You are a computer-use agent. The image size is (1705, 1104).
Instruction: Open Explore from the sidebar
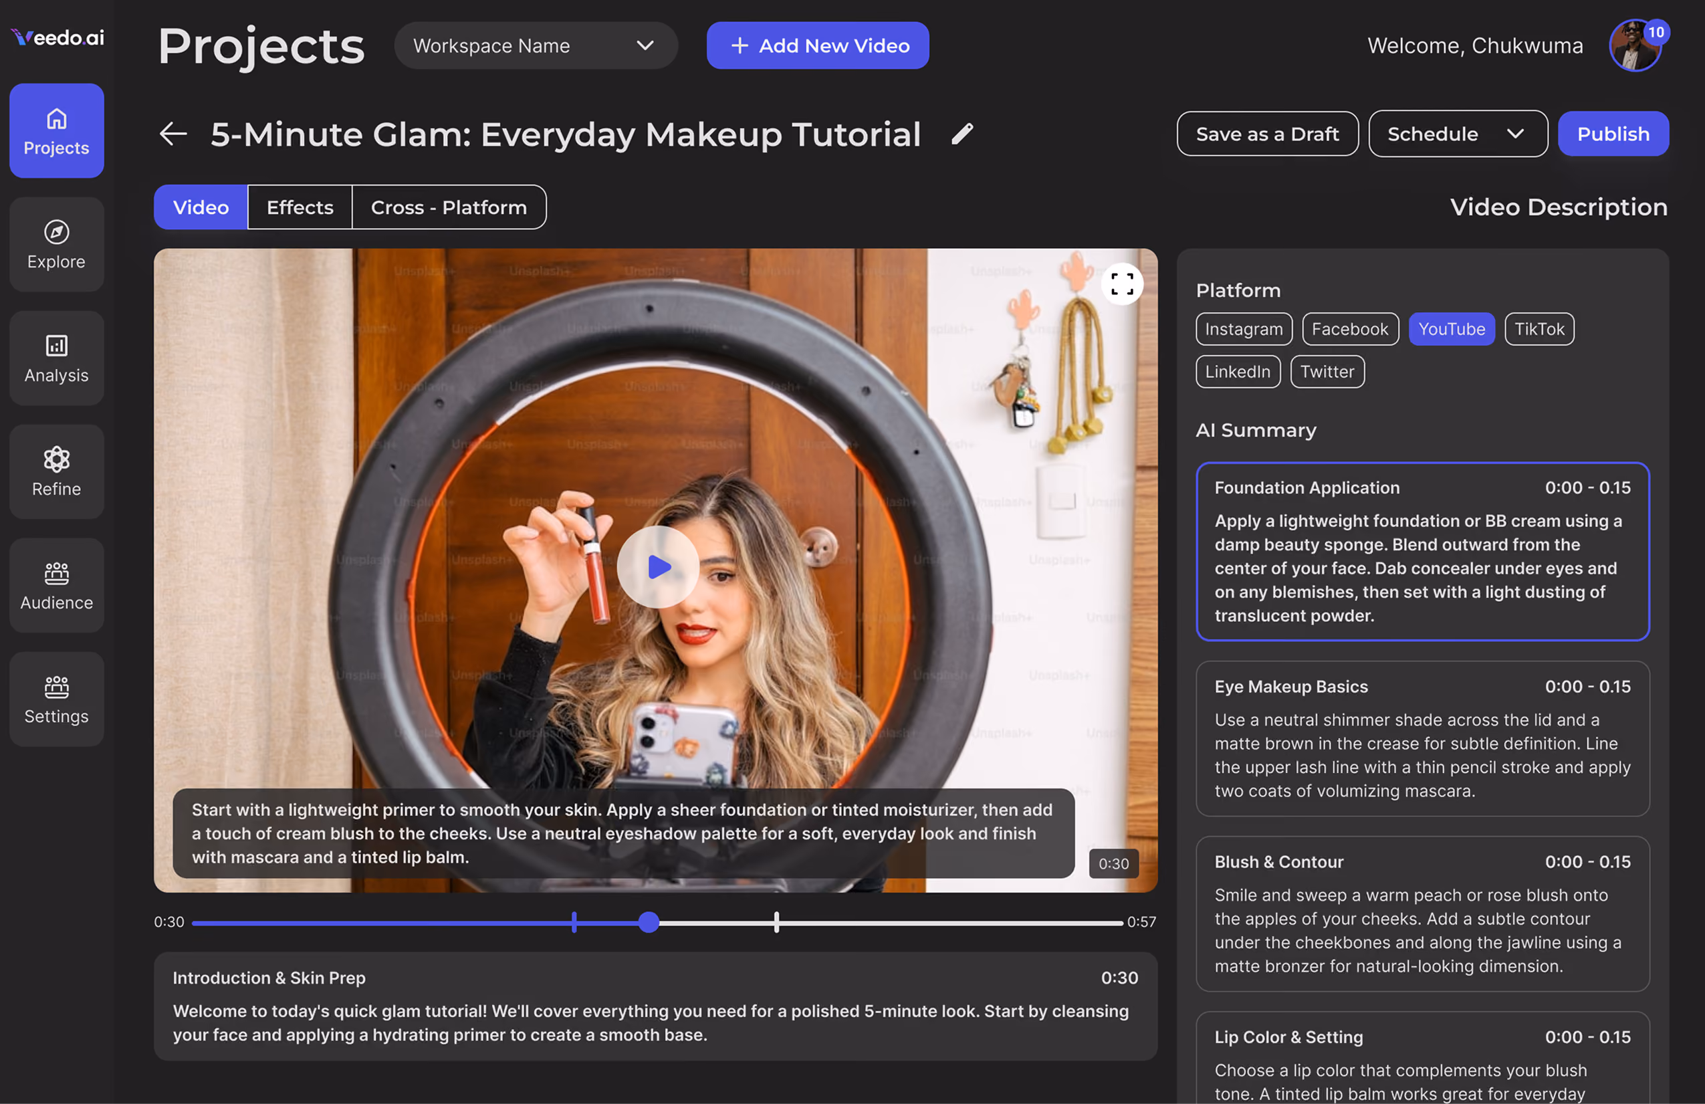click(57, 244)
